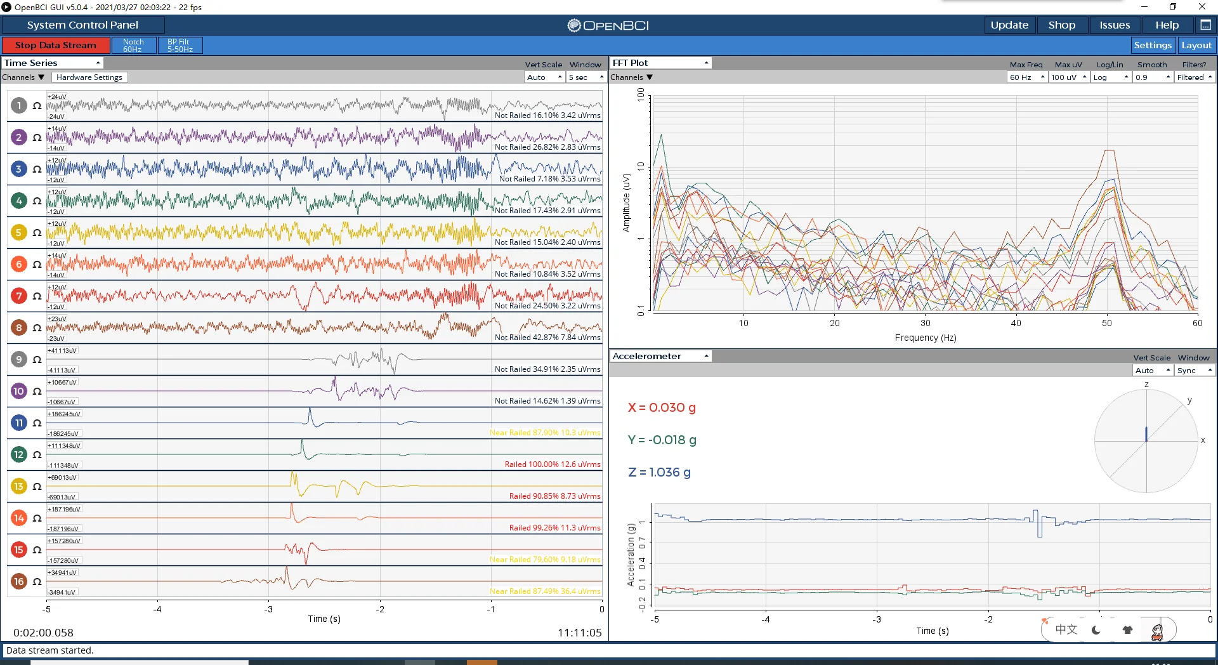This screenshot has height=665, width=1218.
Task: Toggle channel 1 on/off circle button
Action: click(19, 106)
